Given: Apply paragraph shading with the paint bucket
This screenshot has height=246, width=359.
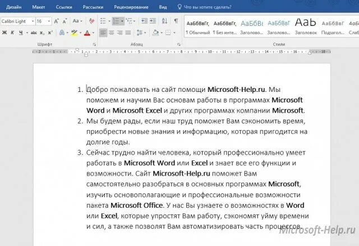Looking at the screenshot, I should pos(155,33).
